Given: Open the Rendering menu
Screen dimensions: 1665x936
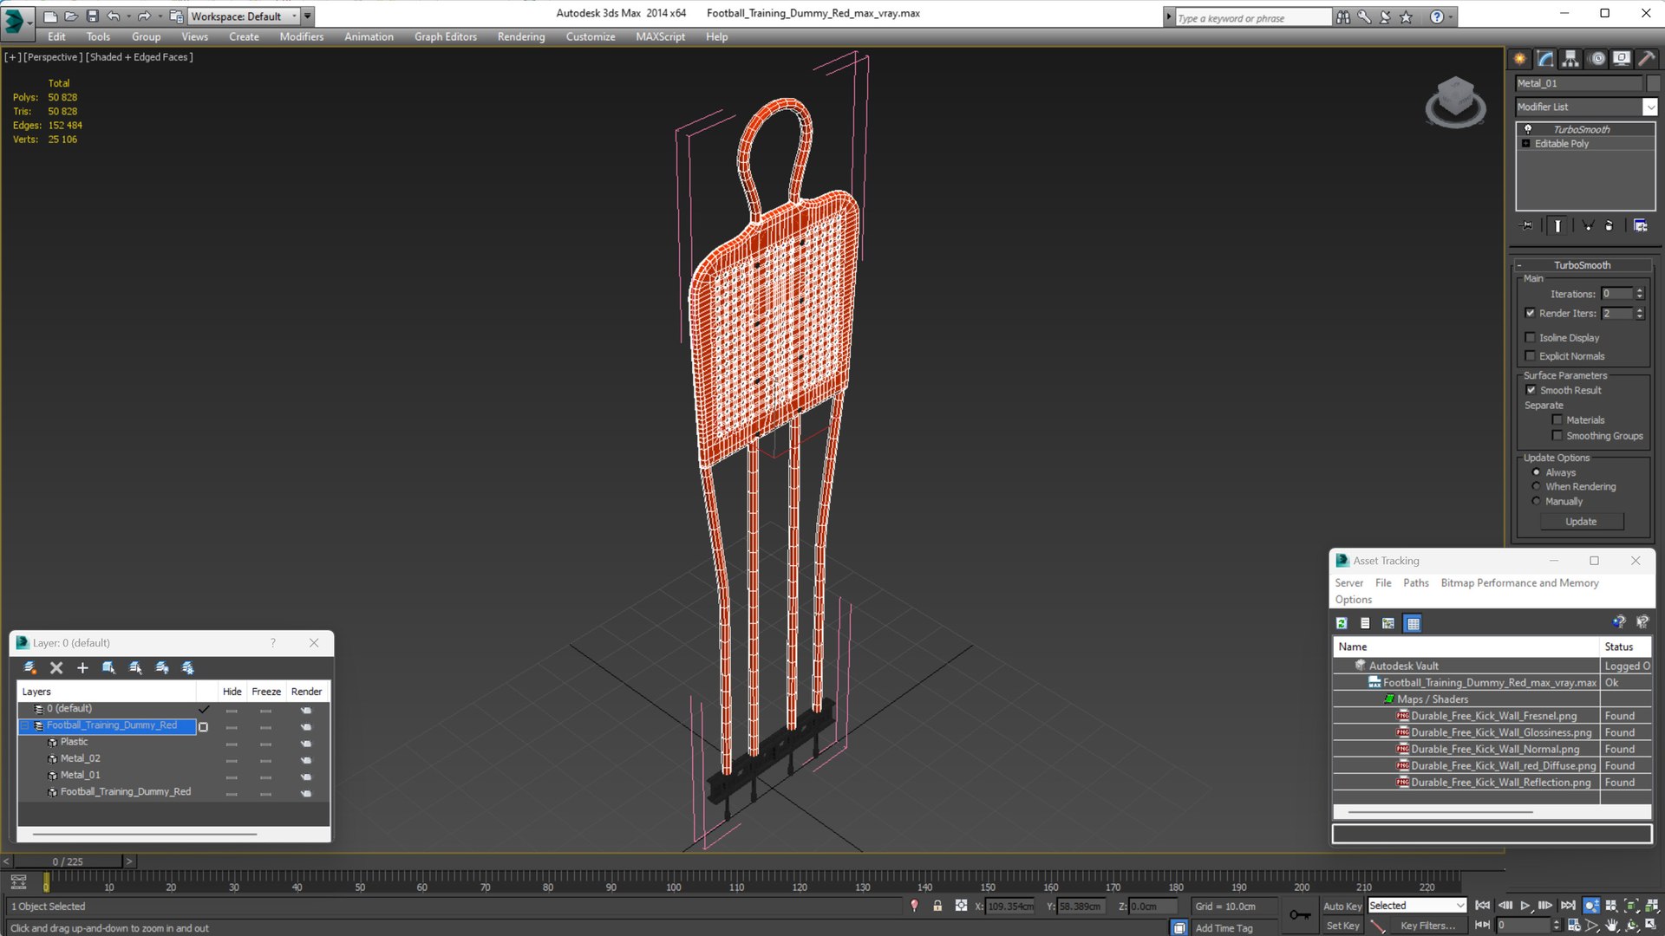Looking at the screenshot, I should [x=520, y=36].
